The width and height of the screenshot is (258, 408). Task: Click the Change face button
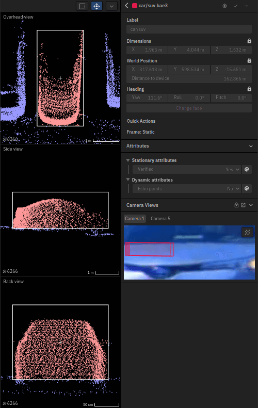point(189,108)
